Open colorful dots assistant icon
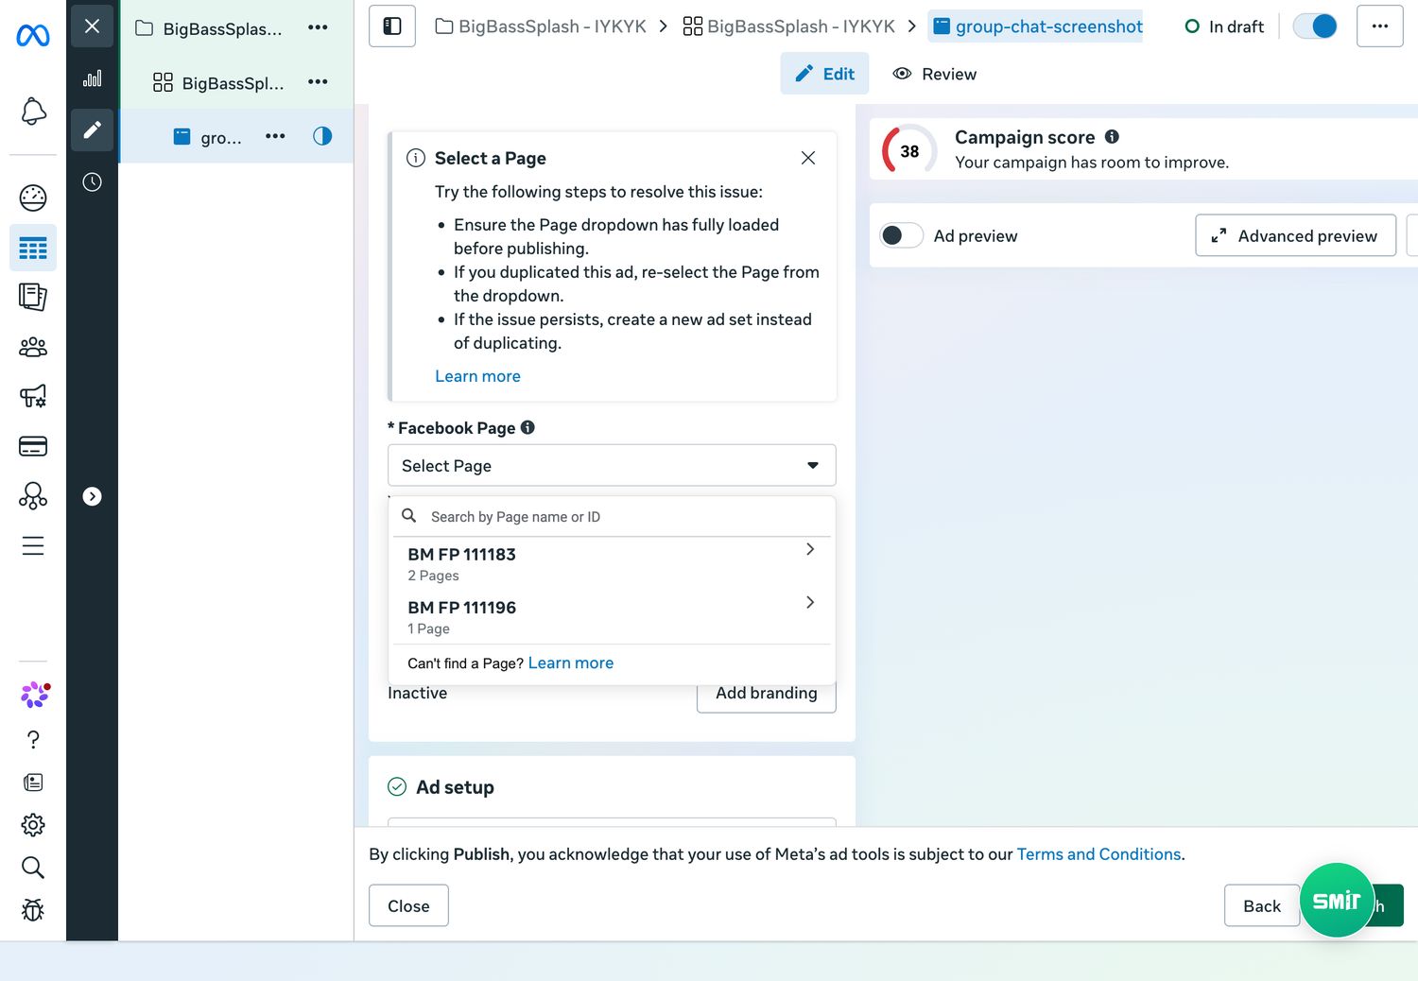Image resolution: width=1418 pixels, height=981 pixels. (35, 695)
